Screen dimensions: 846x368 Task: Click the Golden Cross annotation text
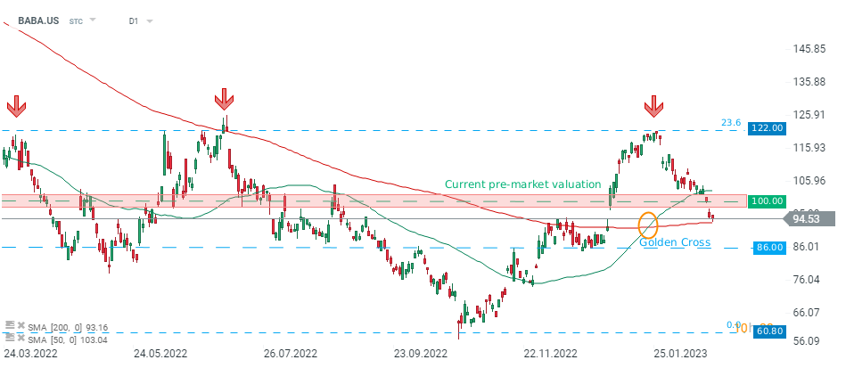pyautogui.click(x=675, y=243)
